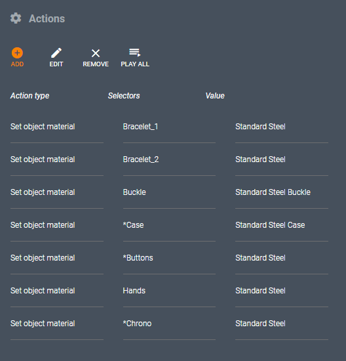The width and height of the screenshot is (346, 361).
Task: Select Set object material in Hands row
Action: click(43, 291)
